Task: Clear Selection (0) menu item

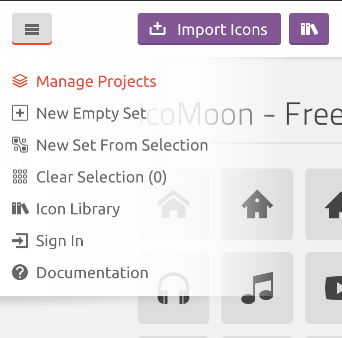Action: 89,177
